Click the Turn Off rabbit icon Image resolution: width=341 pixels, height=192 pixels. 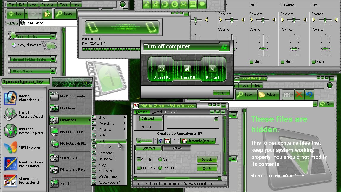[187, 69]
